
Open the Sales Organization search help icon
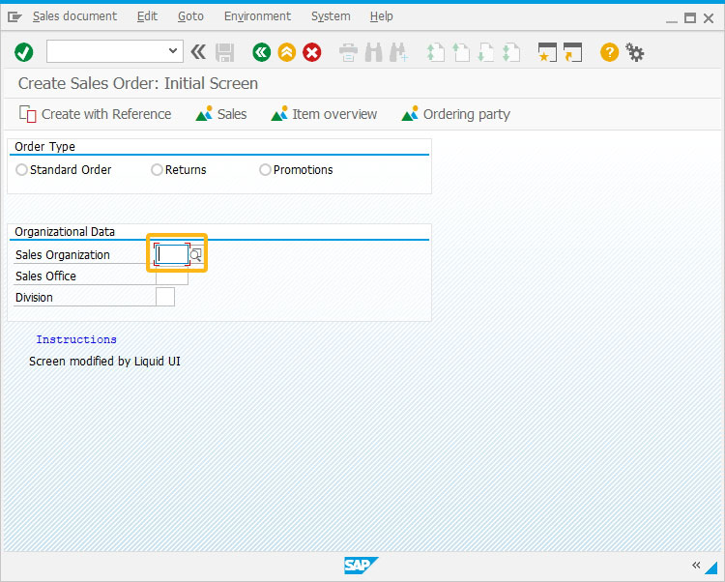click(x=196, y=254)
